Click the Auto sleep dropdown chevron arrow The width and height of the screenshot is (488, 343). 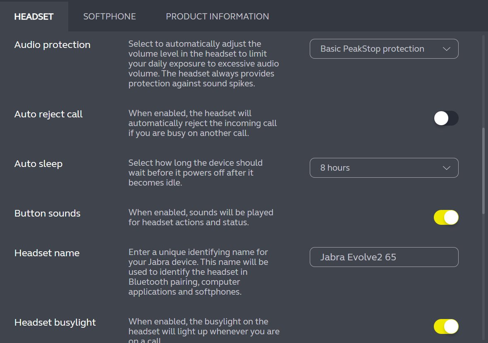[446, 168]
